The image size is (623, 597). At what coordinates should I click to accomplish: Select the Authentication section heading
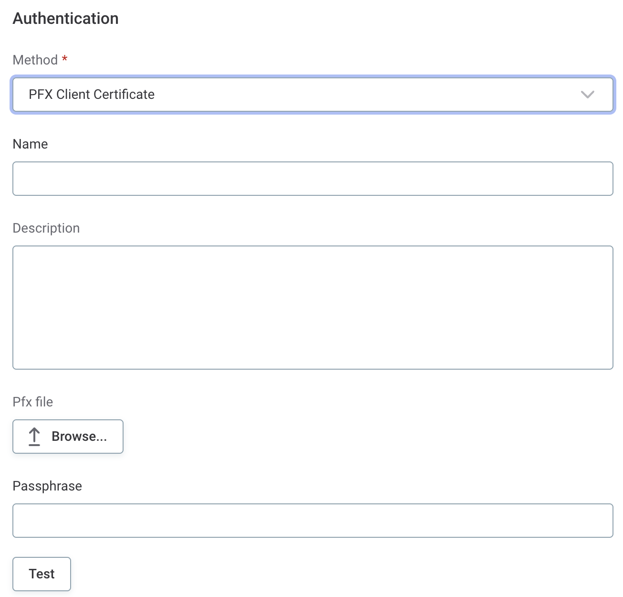[x=65, y=18]
